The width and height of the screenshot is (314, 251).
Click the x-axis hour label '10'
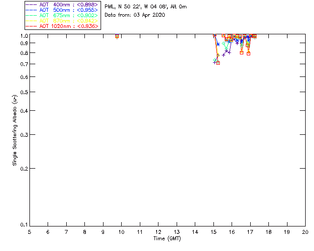(x=122, y=232)
